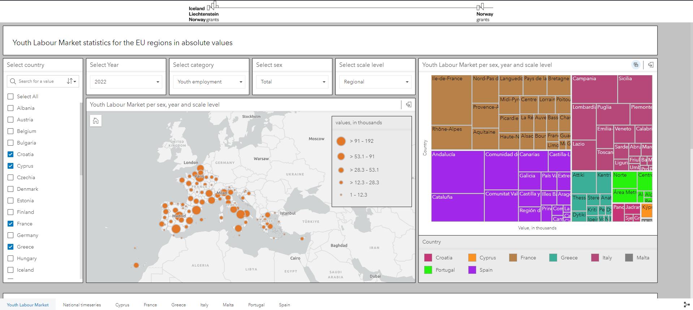Click the Spain purple legend swatch
693x310 pixels.
pos(472,270)
